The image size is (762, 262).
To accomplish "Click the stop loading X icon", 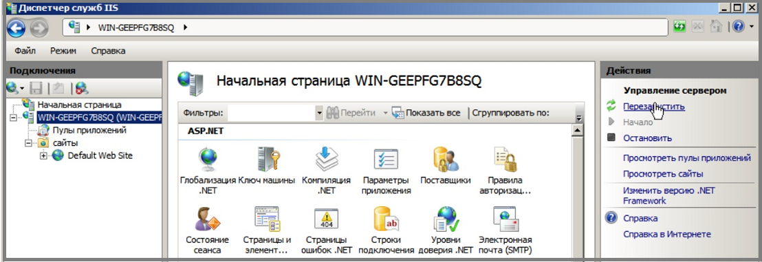I will (698, 27).
